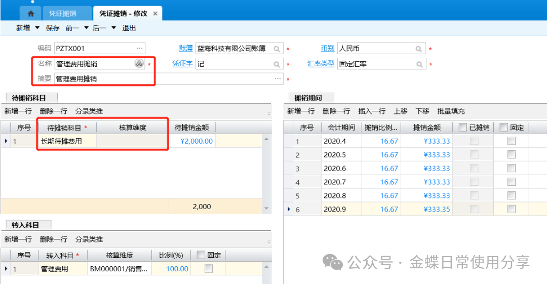Click search icon in 币别 field
This screenshot has width=547, height=284.
coord(419,49)
